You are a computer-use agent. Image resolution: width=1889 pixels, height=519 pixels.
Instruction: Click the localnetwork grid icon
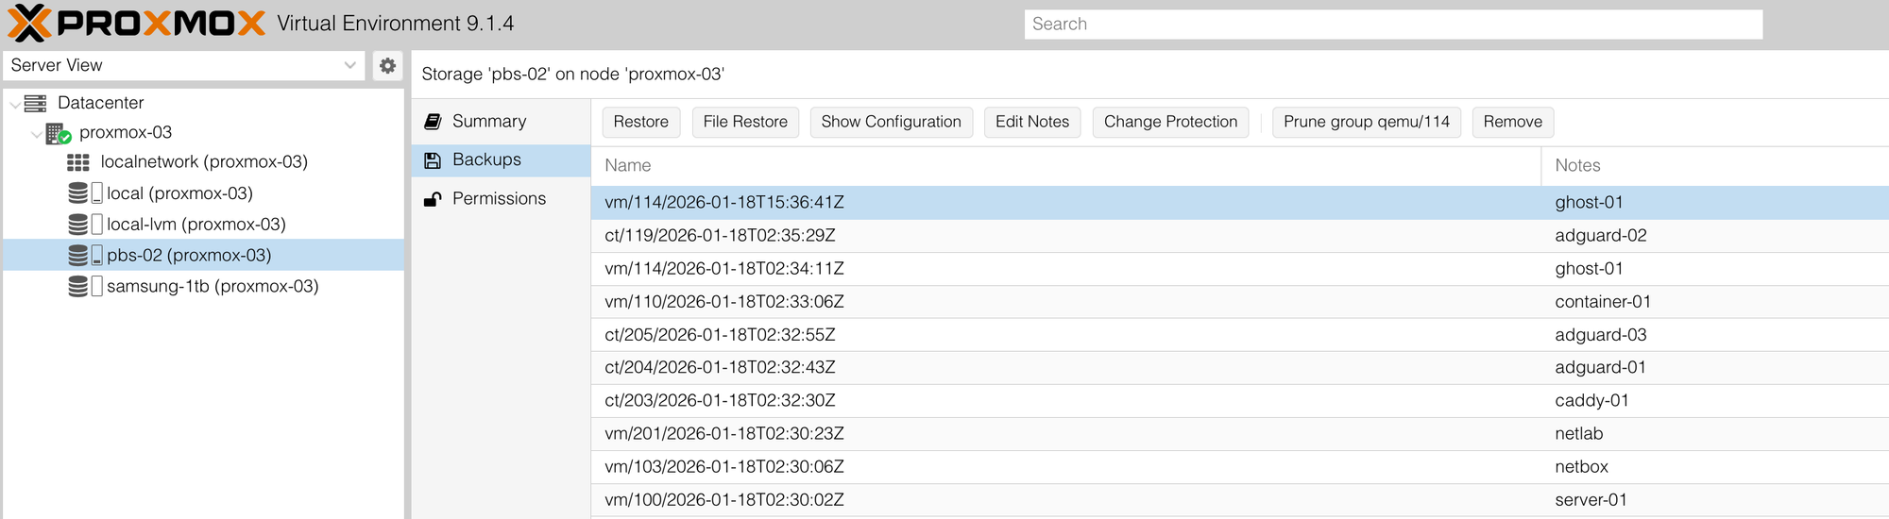point(78,162)
